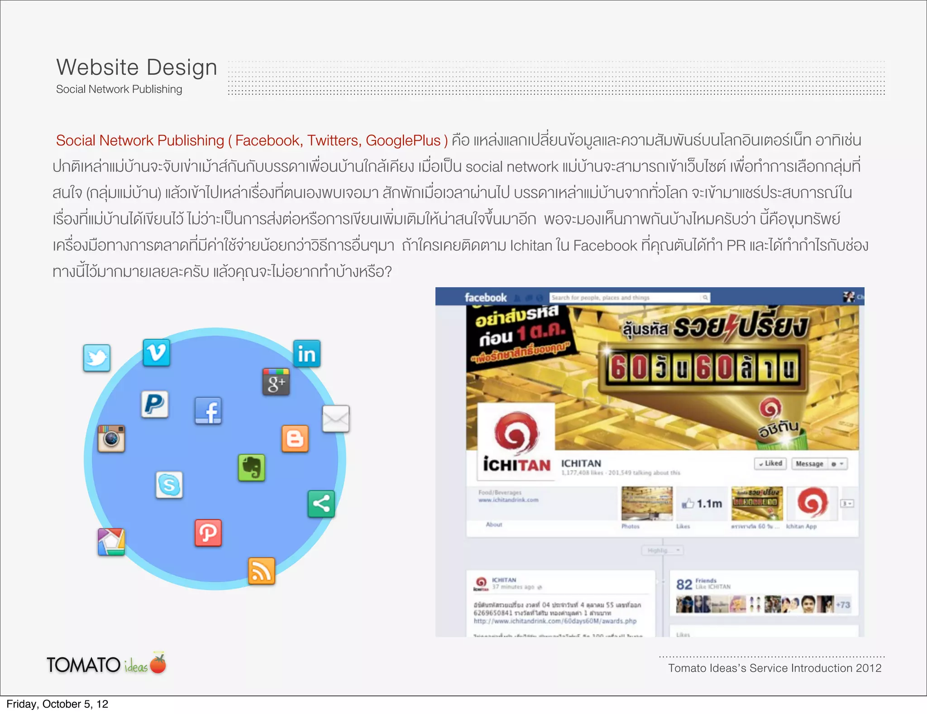The height and width of the screenshot is (714, 927).
Task: Click the green Evernote elephant icon
Action: [x=252, y=468]
